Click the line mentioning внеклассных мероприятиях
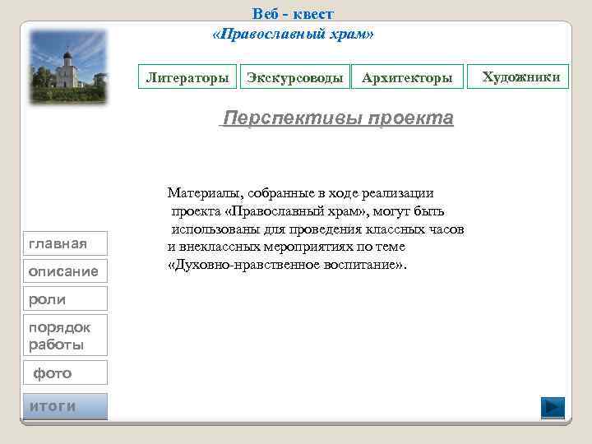The image size is (592, 444). click(x=286, y=247)
